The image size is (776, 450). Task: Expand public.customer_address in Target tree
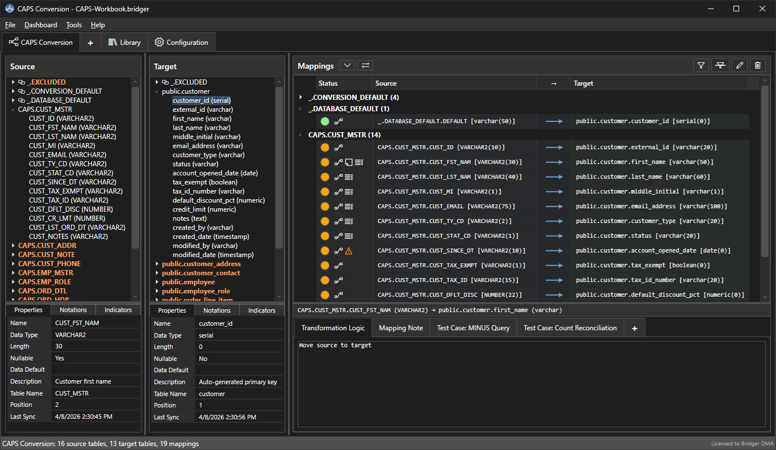(157, 264)
